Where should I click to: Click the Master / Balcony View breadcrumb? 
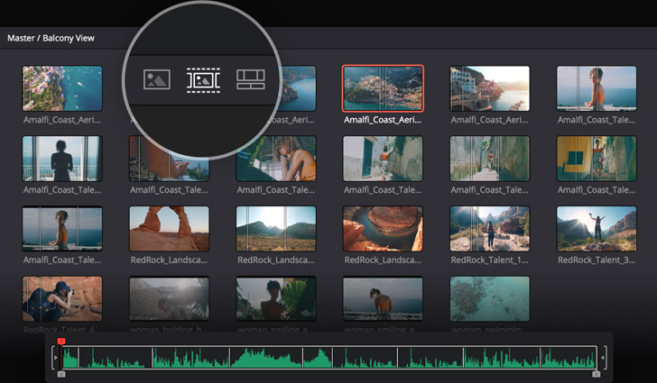pos(51,39)
